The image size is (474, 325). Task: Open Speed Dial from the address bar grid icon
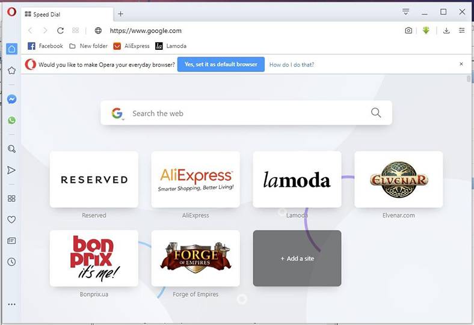[76, 31]
